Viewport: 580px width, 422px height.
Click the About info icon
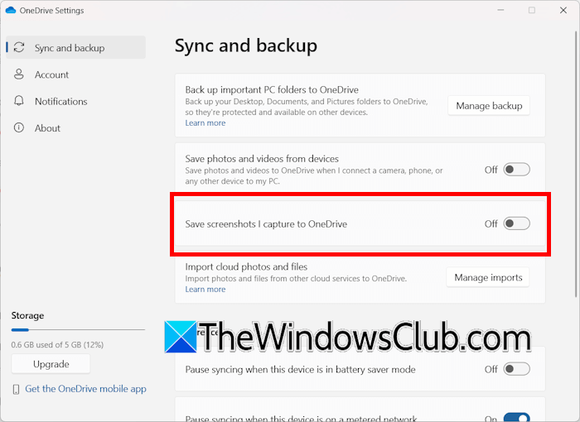pos(19,128)
